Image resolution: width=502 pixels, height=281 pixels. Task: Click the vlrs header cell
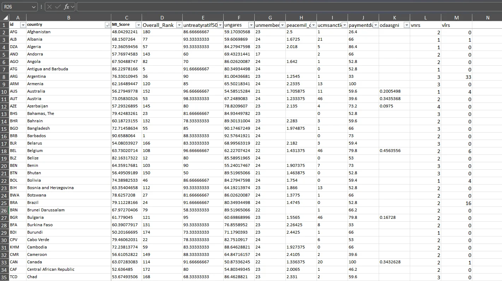(x=456, y=25)
